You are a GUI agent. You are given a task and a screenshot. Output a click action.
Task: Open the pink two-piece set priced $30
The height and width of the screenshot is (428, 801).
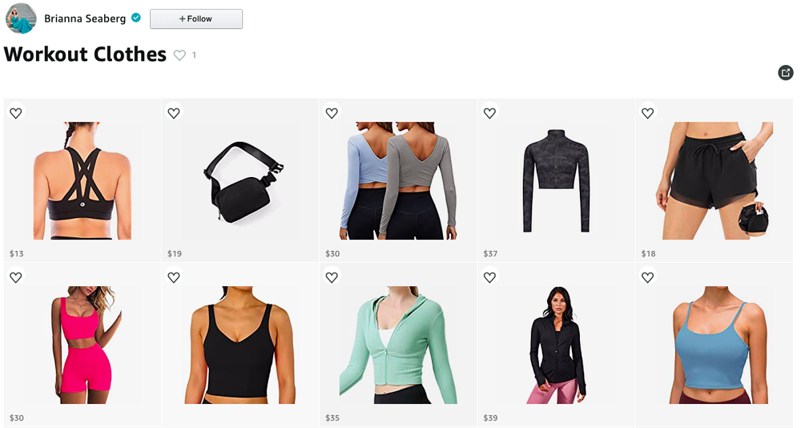pyautogui.click(x=83, y=345)
